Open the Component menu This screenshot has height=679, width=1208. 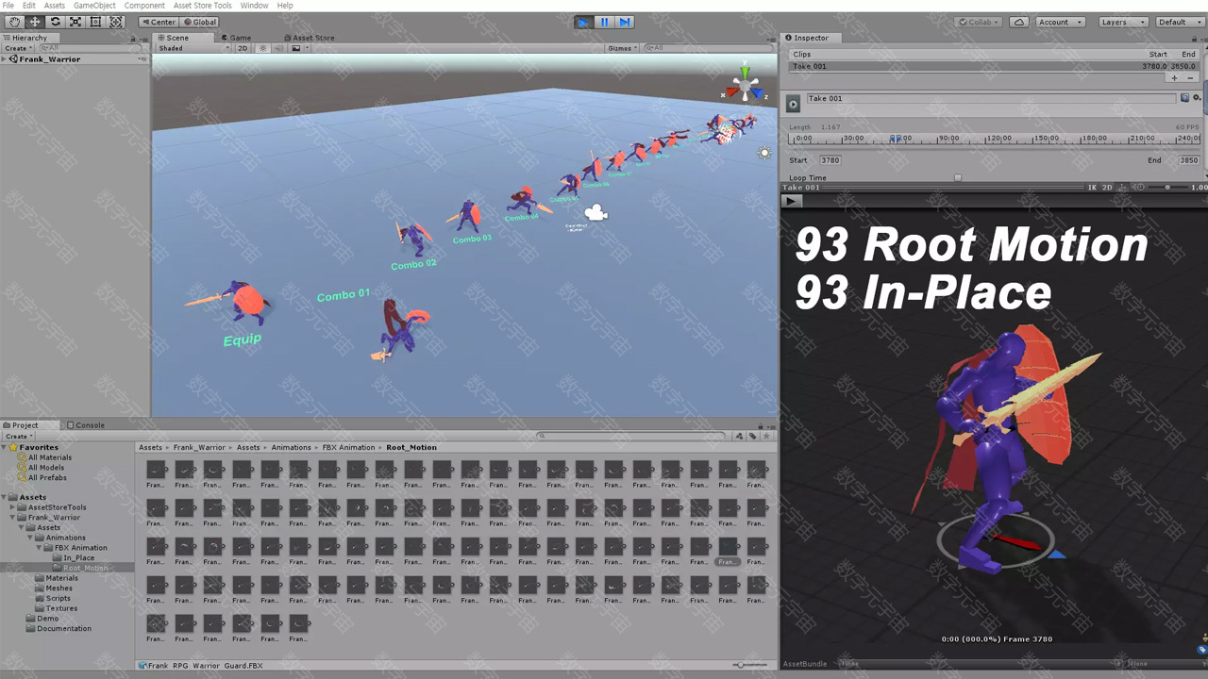click(144, 6)
